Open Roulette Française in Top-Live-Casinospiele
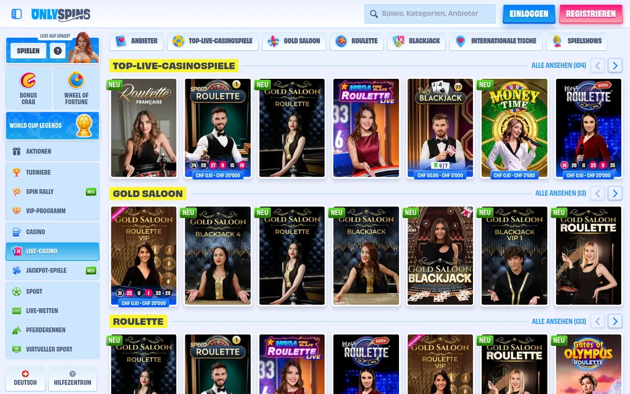This screenshot has width=630, height=394. tap(144, 128)
